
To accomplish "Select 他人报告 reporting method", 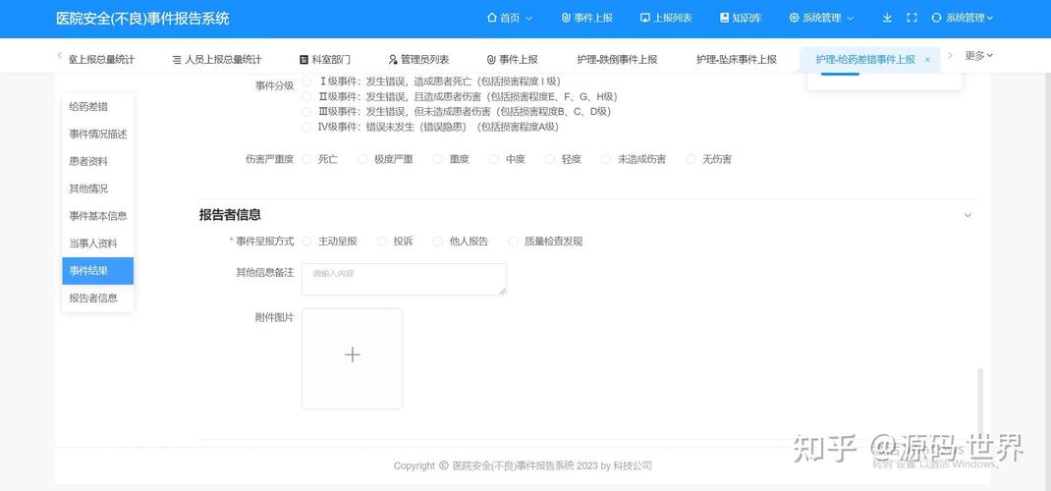I will coord(438,242).
